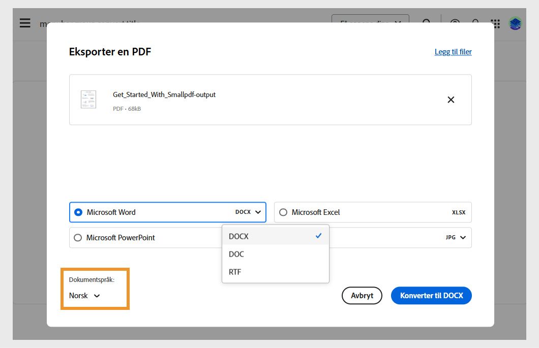Open the help question mark icon
This screenshot has width=539, height=348.
[x=455, y=23]
